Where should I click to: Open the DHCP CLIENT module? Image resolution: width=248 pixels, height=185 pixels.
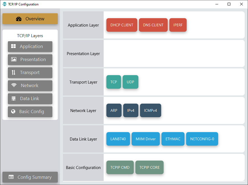tap(122, 25)
